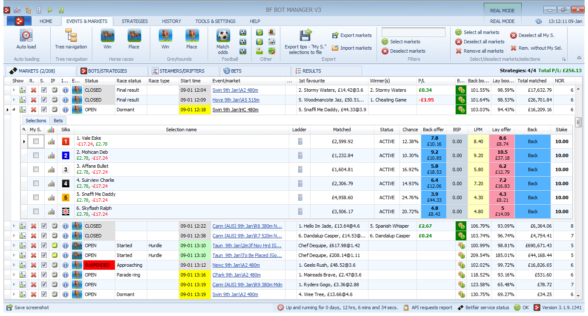Click Import markets button
588x316 pixels.
351,48
